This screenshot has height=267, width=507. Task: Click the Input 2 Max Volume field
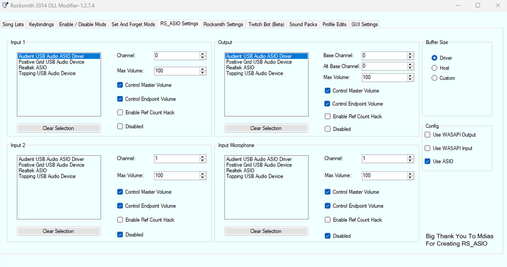point(176,175)
